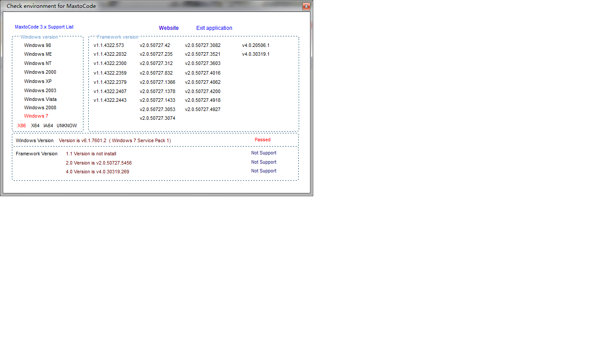Click framework version v4.0.20506.1

[256, 45]
